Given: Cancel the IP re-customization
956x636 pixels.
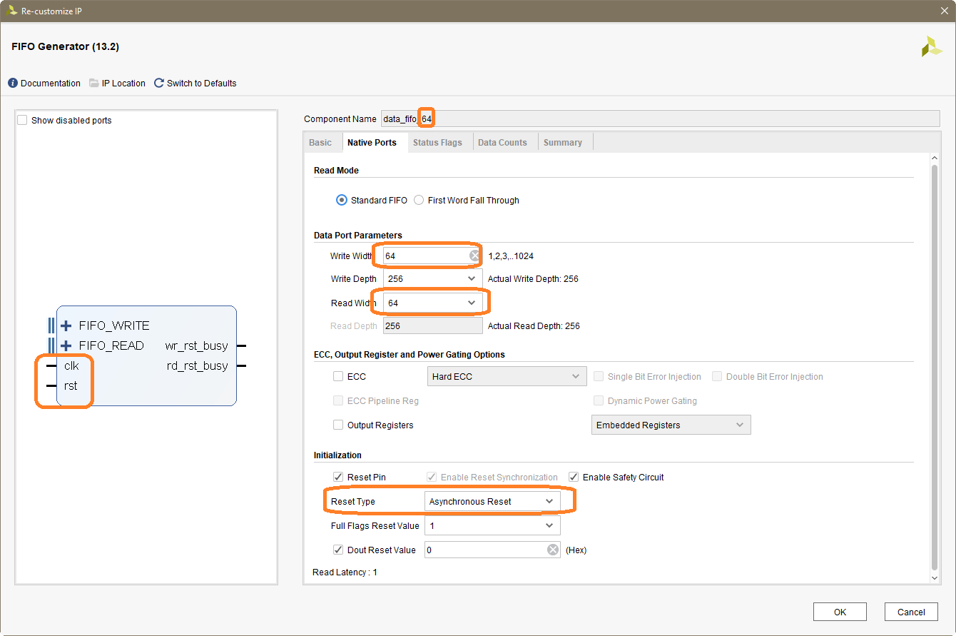Looking at the screenshot, I should 911,612.
